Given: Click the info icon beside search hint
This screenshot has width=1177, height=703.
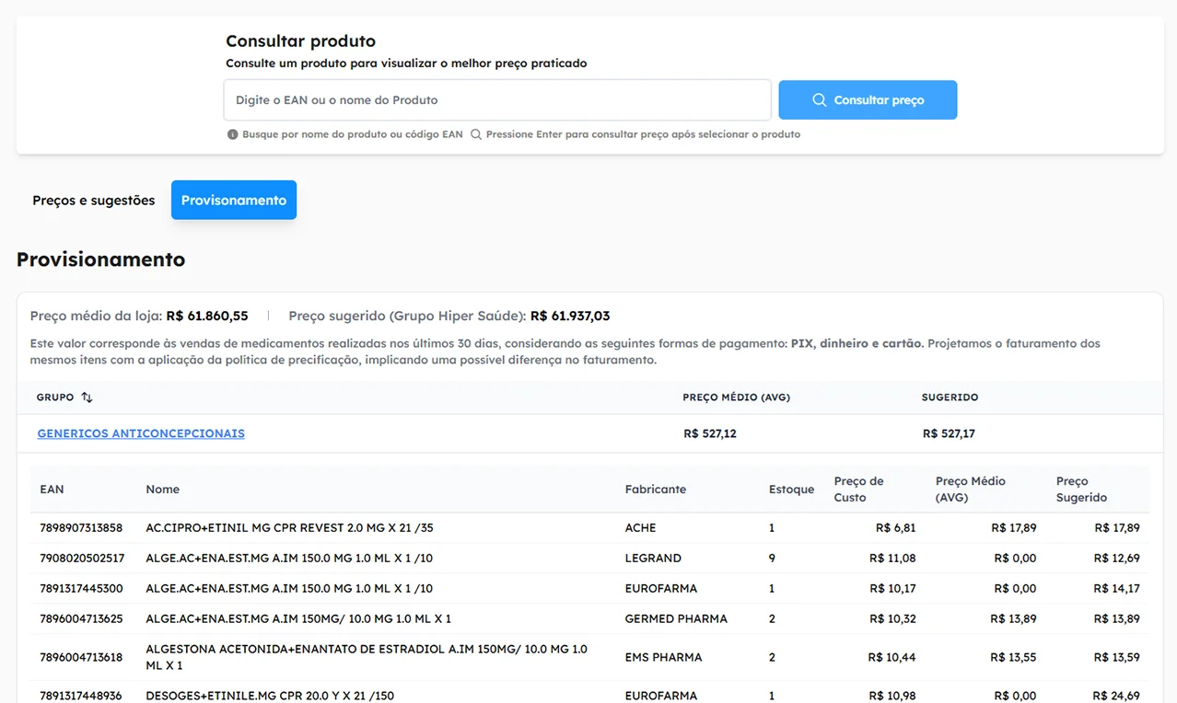Looking at the screenshot, I should [233, 134].
